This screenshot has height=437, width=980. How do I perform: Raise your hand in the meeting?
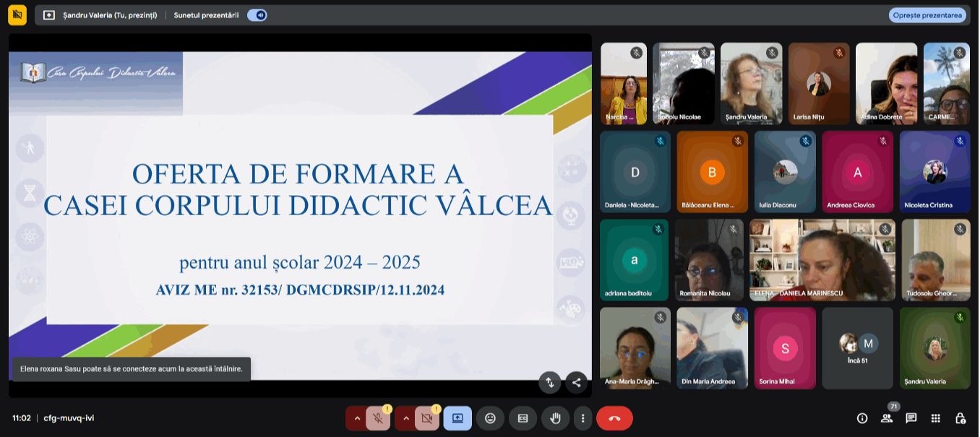click(555, 418)
